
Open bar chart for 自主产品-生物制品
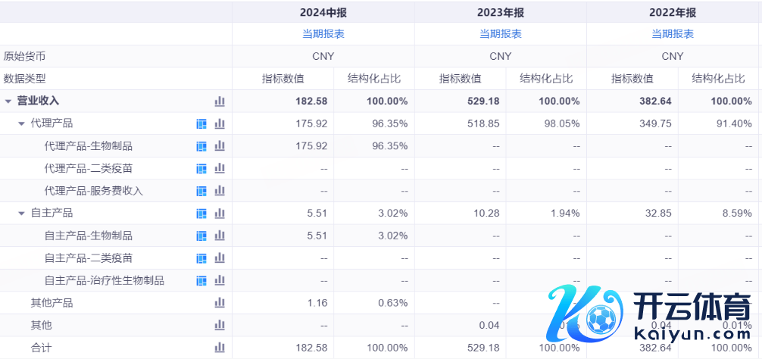click(220, 236)
